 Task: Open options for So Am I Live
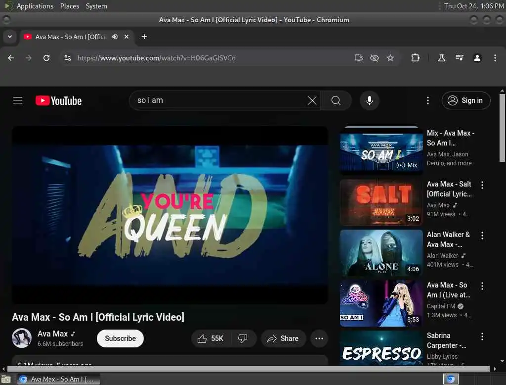pos(482,286)
